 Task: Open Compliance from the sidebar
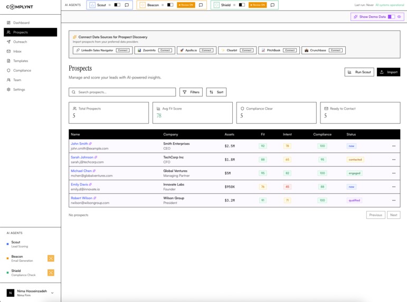click(x=31, y=71)
